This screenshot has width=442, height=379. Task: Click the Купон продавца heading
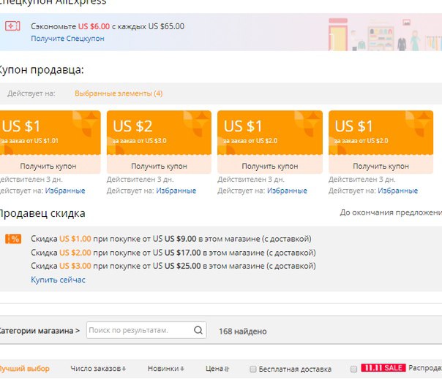coord(42,69)
